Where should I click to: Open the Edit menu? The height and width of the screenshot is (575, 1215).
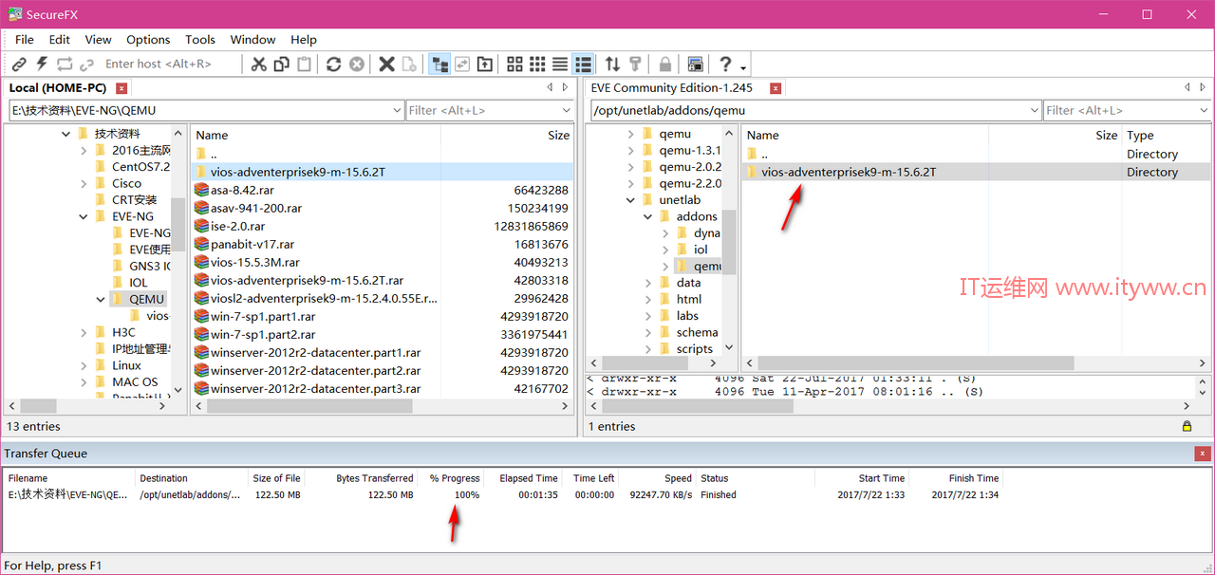pos(60,39)
